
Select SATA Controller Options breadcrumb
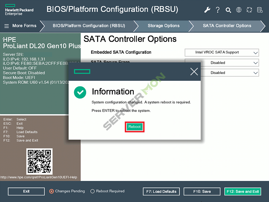point(227,26)
